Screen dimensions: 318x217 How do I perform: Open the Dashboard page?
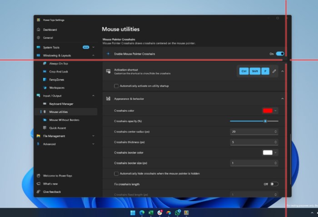[x=50, y=30]
